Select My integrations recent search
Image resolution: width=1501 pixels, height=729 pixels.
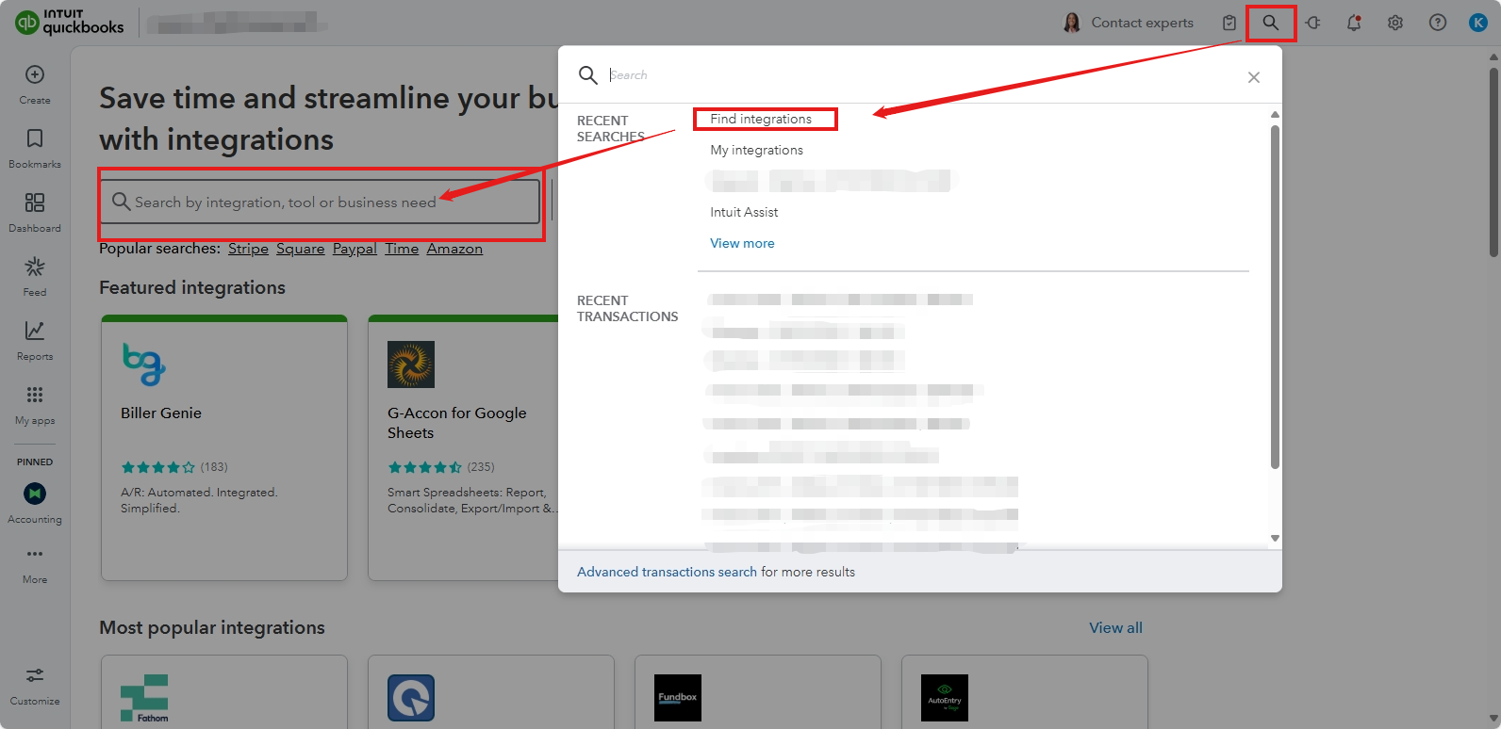pyautogui.click(x=757, y=150)
